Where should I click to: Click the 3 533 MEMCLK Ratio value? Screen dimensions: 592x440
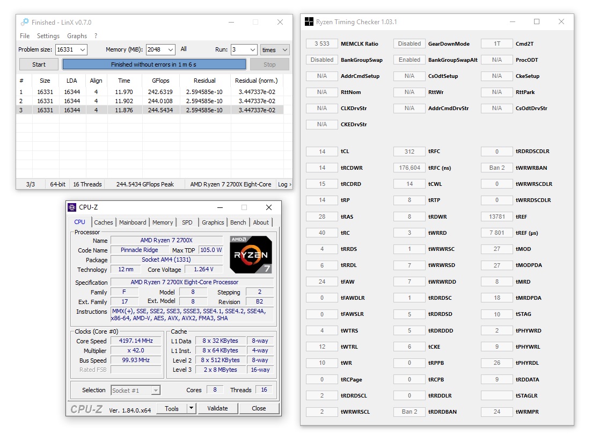(x=322, y=44)
